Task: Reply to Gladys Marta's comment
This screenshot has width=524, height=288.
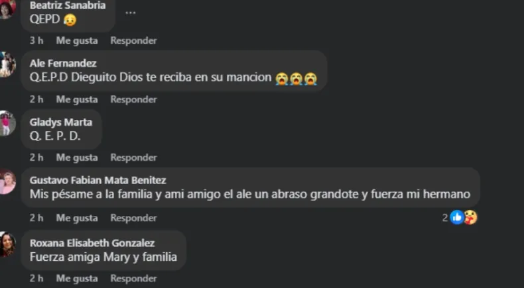Action: click(x=134, y=158)
